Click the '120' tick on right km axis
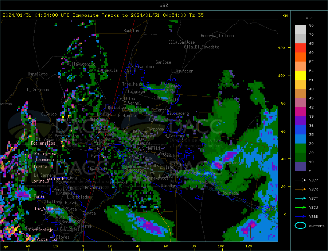The width and height of the screenshot is (328, 251). point(282,48)
